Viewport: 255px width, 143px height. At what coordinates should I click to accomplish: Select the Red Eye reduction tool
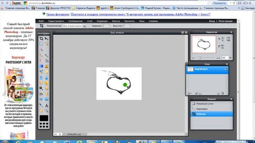pyautogui.click(x=41, y=94)
